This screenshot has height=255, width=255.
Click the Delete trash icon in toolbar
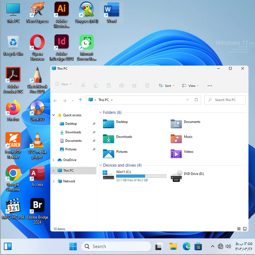click(x=147, y=85)
